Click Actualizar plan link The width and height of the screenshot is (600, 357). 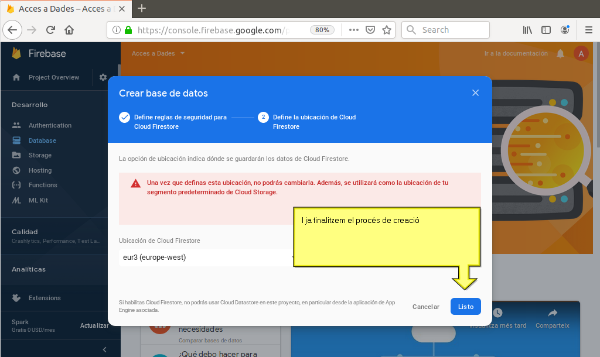[94, 325]
